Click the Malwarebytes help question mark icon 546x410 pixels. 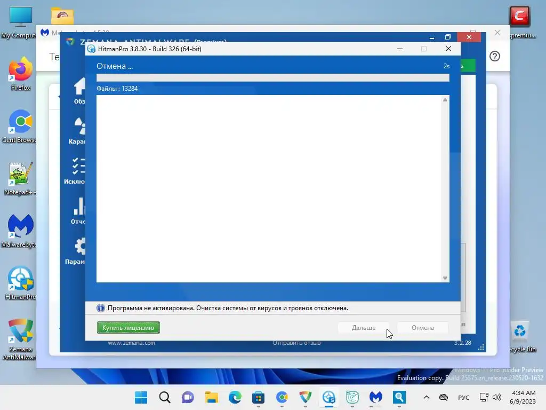click(x=494, y=56)
